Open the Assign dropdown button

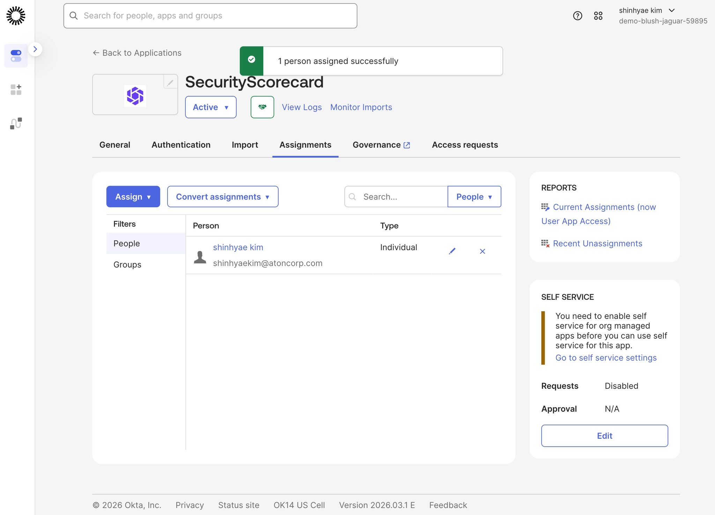coord(133,197)
